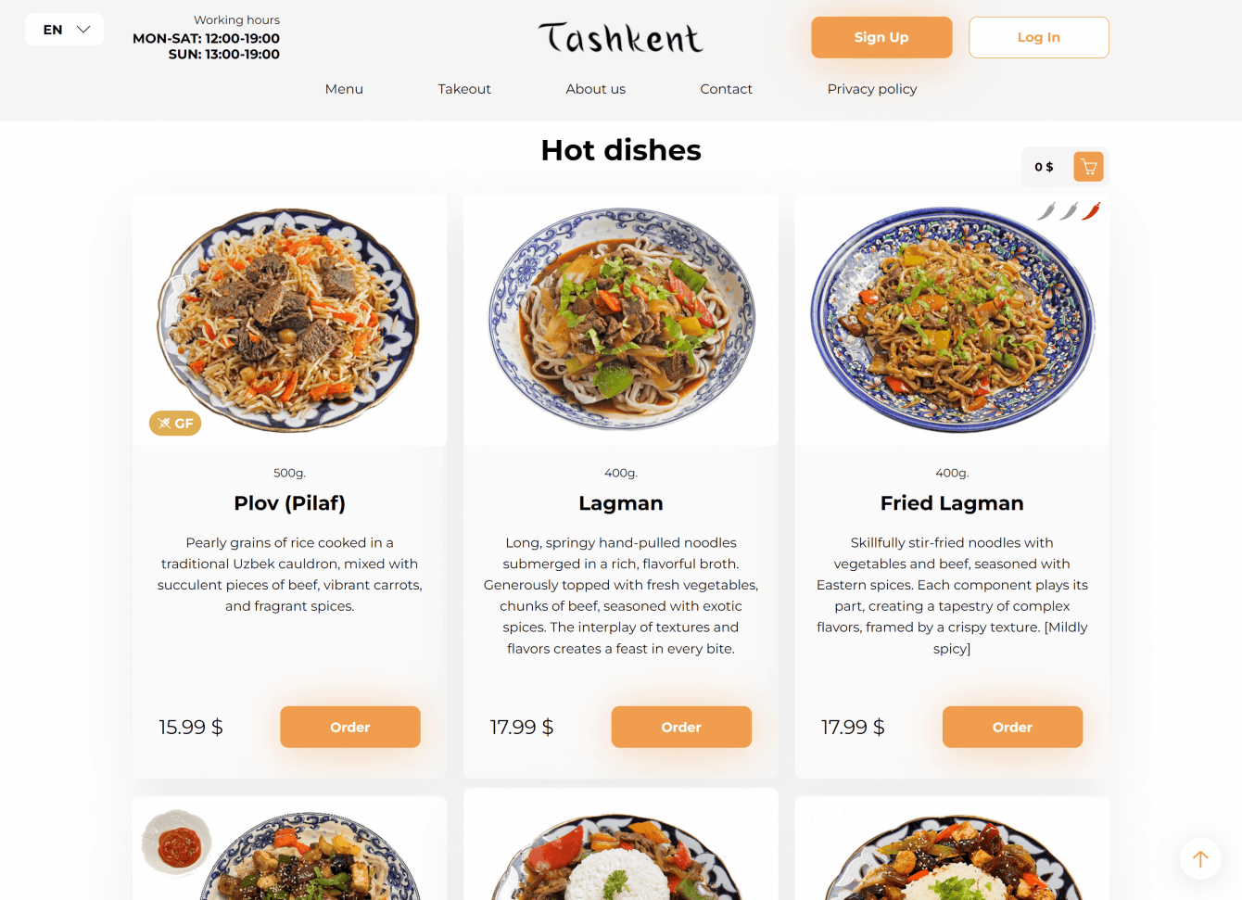Click the first grey chili pepper icon

point(1046,211)
